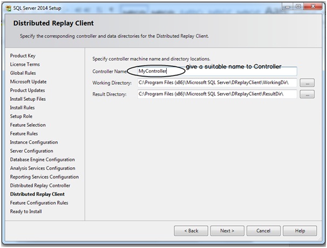Click the Controller Name input field
This screenshot has height=248, width=327.
pyautogui.click(x=217, y=71)
